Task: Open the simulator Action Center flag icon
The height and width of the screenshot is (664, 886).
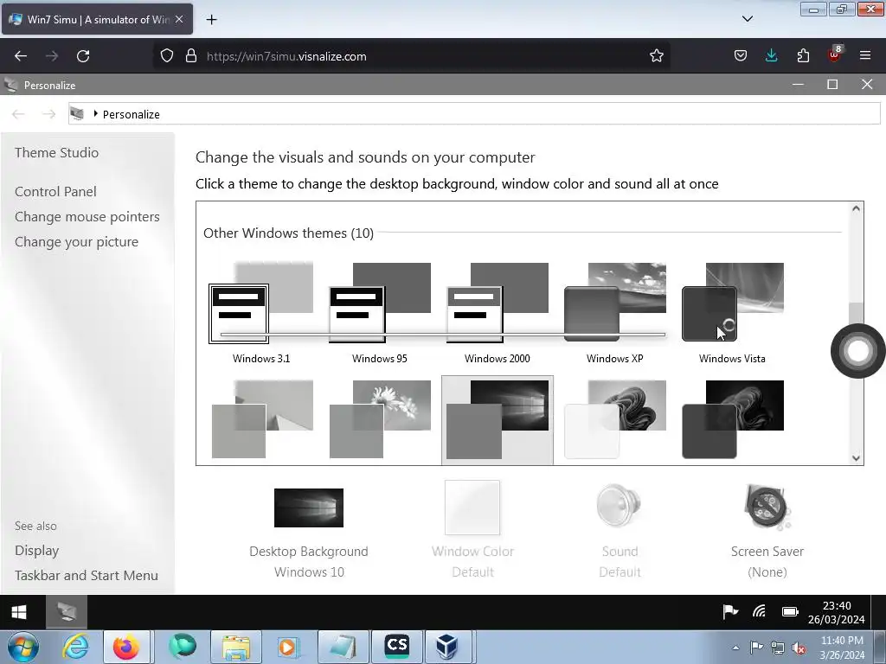Action: [730, 611]
